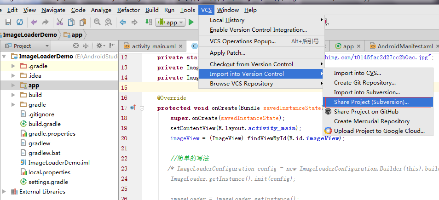The image size is (439, 200).
Task: Run the app with green play icon
Action: click(x=191, y=22)
